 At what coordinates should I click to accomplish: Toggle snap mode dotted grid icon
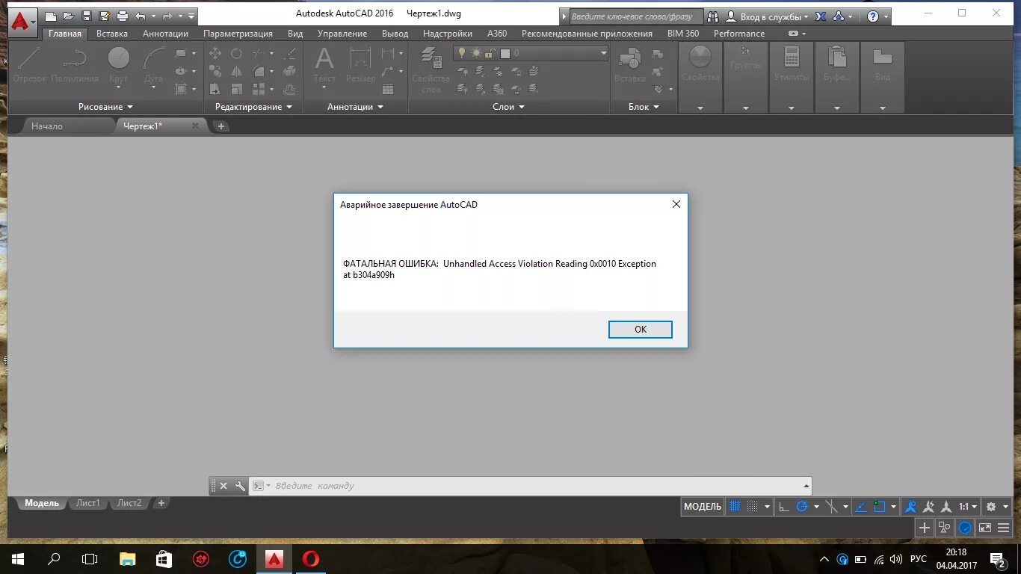[x=753, y=507]
